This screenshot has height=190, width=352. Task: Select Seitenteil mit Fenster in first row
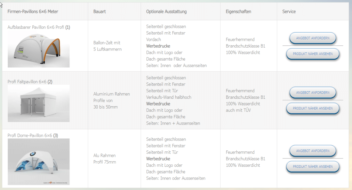coord(165,33)
